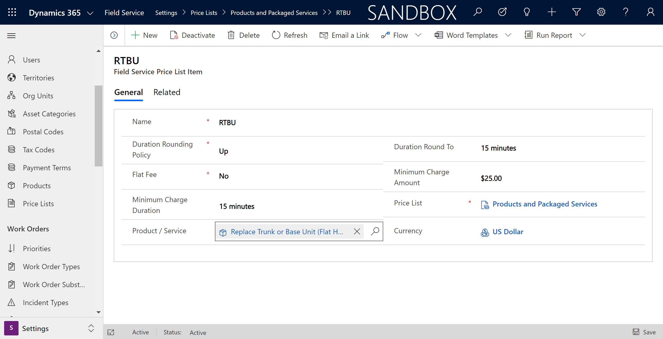
Task: Click the US Dollar currency link
Action: [x=508, y=231]
